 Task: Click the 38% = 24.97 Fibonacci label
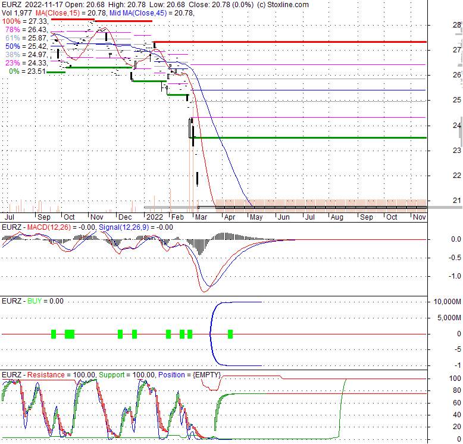pos(27,55)
